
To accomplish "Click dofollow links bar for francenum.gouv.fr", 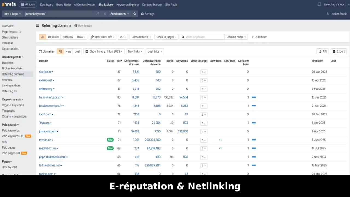I will pos(253,97).
